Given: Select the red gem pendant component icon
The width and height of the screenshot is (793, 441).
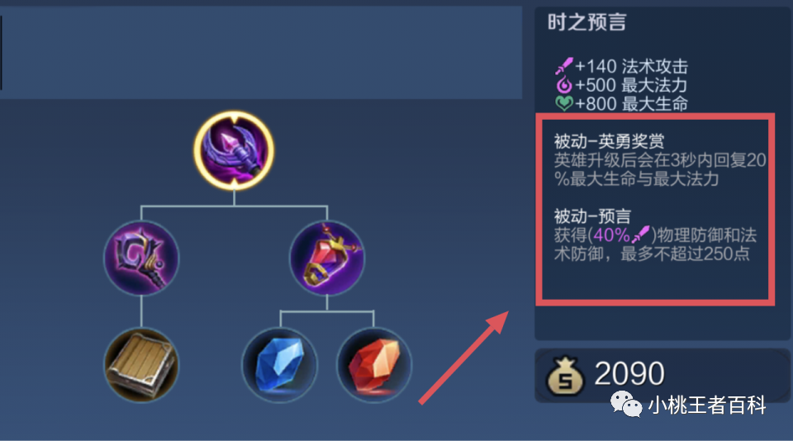Looking at the screenshot, I should click(x=327, y=258).
